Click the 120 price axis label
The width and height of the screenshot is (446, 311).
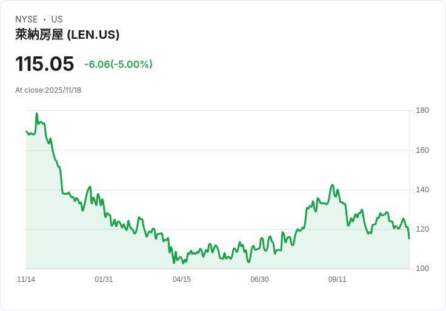coord(422,229)
